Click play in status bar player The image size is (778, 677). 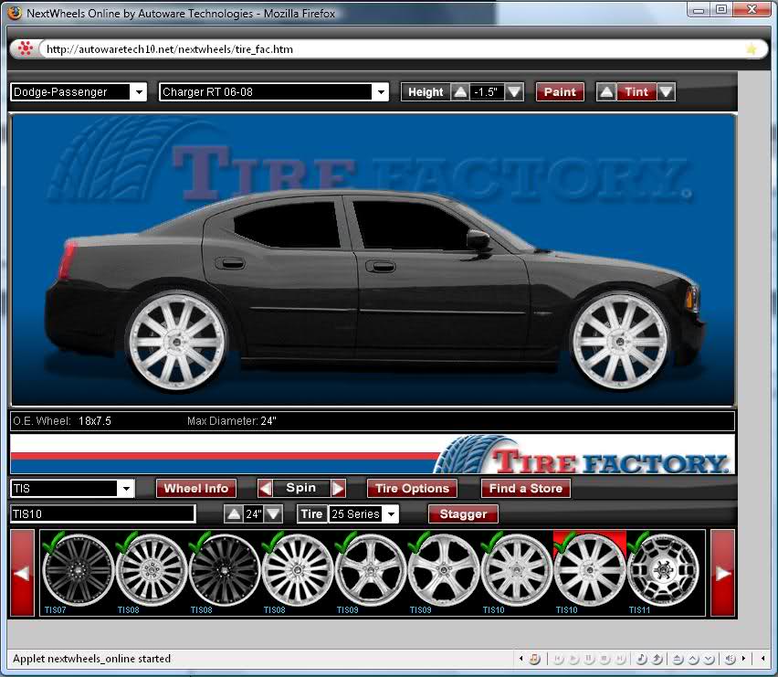tap(574, 659)
